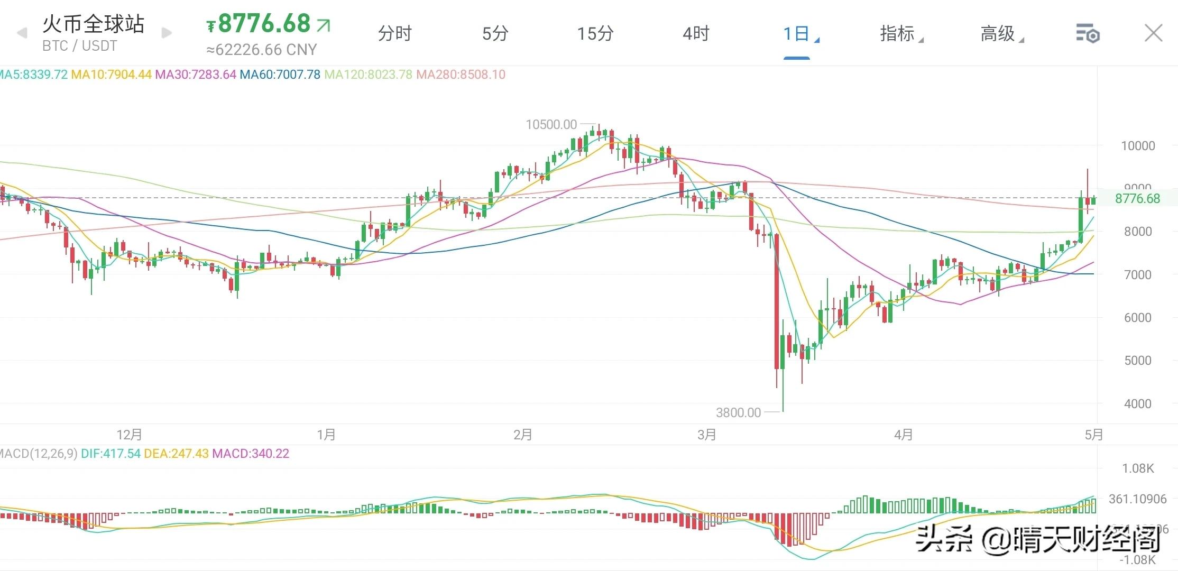1178x571 pixels.
Task: Click the right arrow beside exchange name
Action: [167, 33]
